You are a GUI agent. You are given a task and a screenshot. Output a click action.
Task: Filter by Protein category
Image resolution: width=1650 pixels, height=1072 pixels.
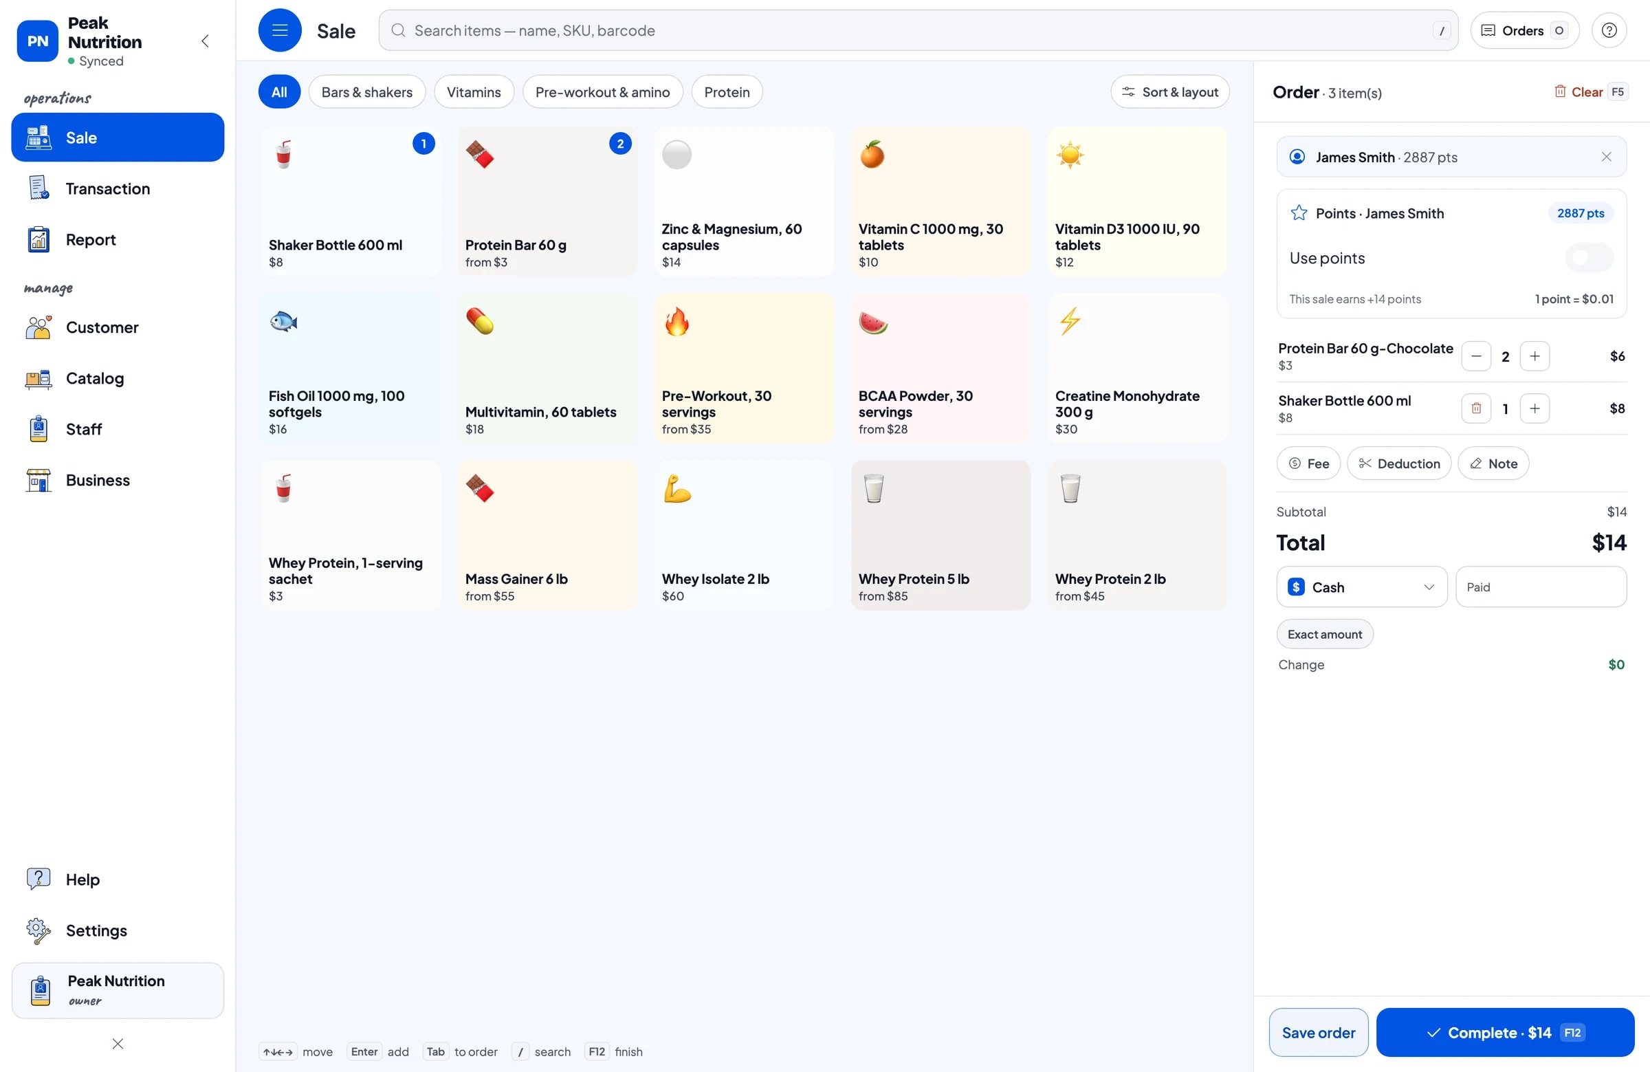727,91
